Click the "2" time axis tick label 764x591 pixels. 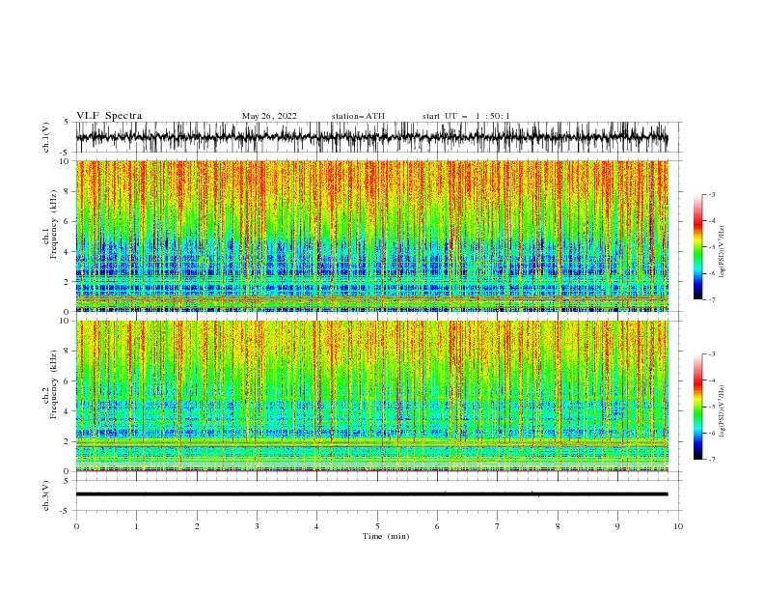click(x=197, y=526)
